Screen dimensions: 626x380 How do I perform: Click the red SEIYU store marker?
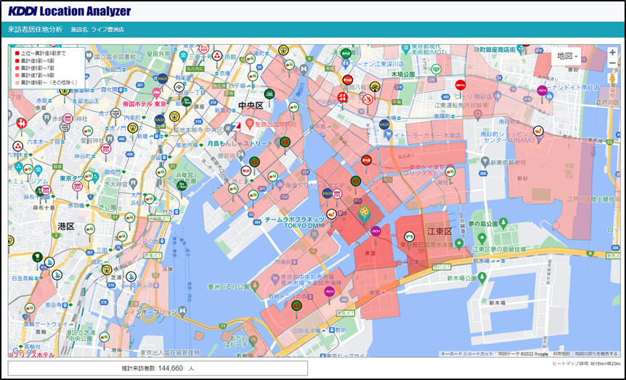pos(460,85)
